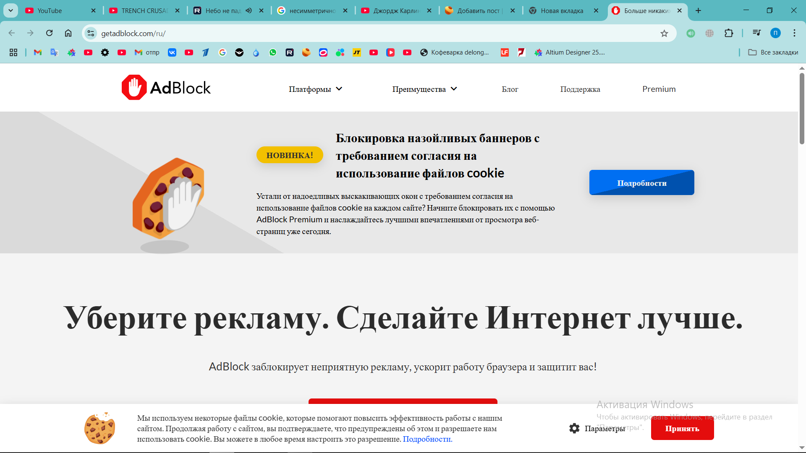
Task: Bookmark this page with the star icon
Action: coord(664,34)
